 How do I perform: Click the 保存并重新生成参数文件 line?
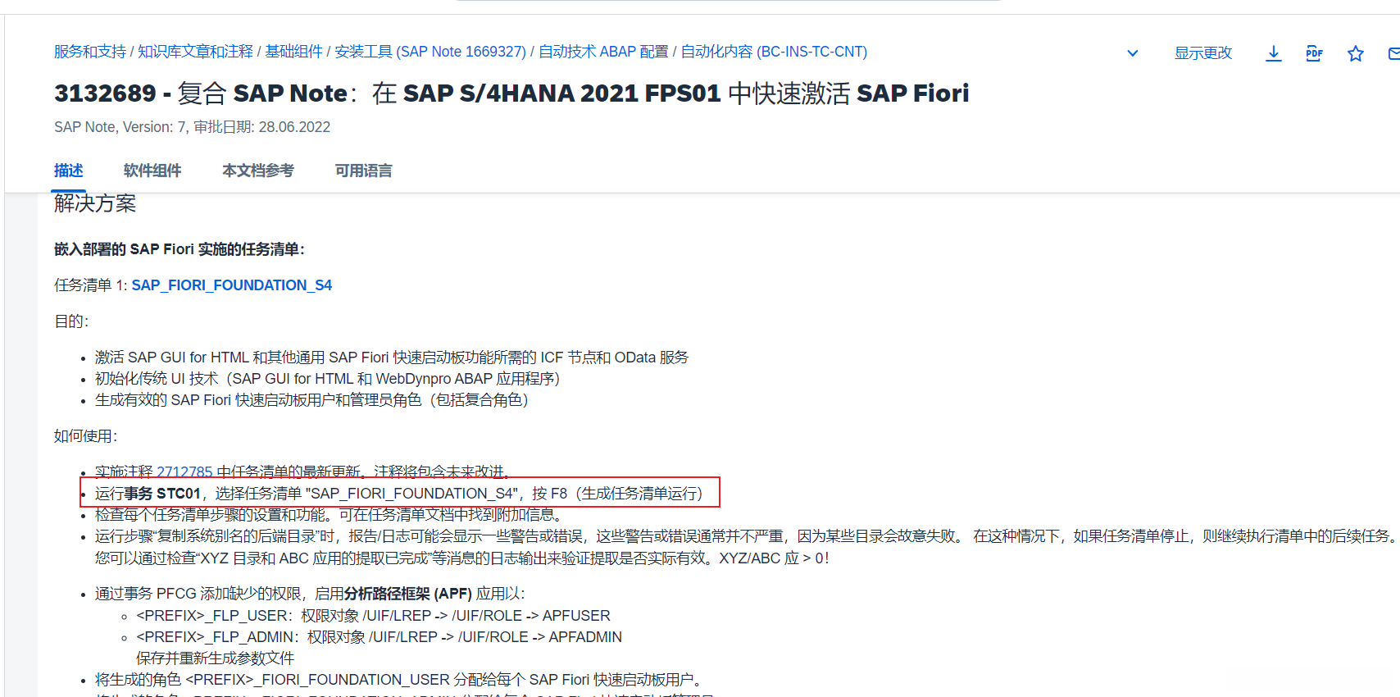point(216,658)
